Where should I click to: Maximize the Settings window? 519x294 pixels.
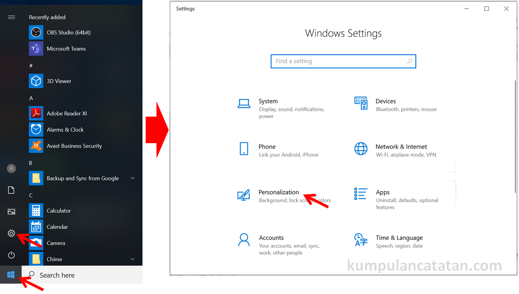pos(486,9)
